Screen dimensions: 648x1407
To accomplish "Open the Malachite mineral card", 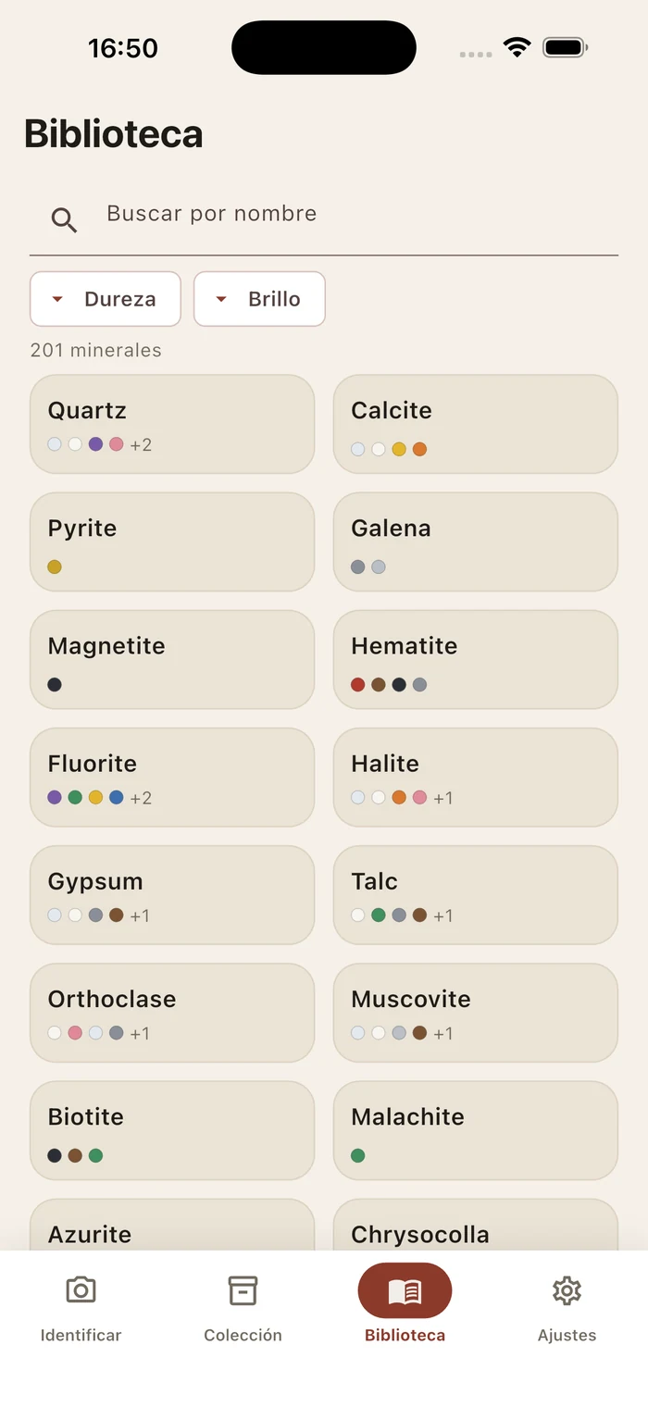I will [476, 1130].
